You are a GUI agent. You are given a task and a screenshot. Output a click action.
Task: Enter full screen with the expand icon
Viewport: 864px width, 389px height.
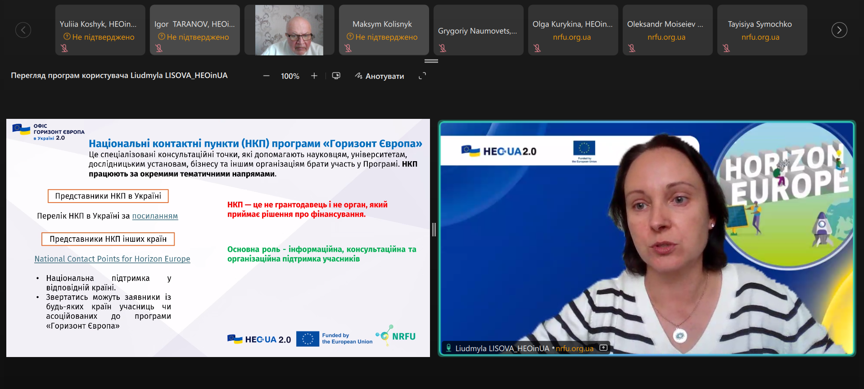pos(422,76)
